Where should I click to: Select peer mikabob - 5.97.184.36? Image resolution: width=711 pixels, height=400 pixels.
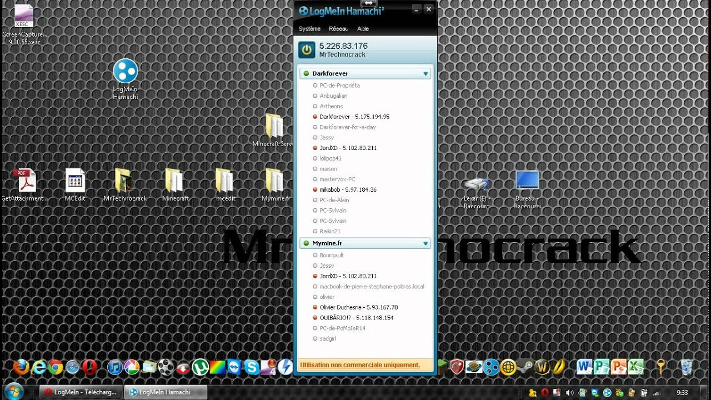348,189
